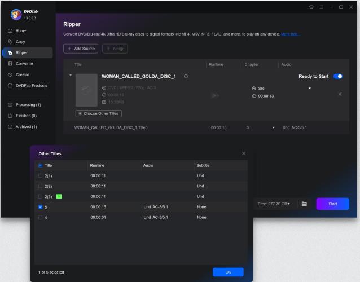Remove the WOMAN_CALLED_GOLDA_DISC_1 source
The width and height of the screenshot is (360, 282).
coord(340,94)
